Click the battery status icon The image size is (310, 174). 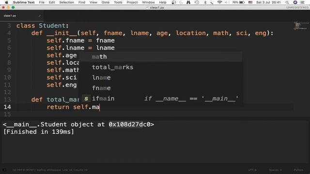[x=242, y=2]
